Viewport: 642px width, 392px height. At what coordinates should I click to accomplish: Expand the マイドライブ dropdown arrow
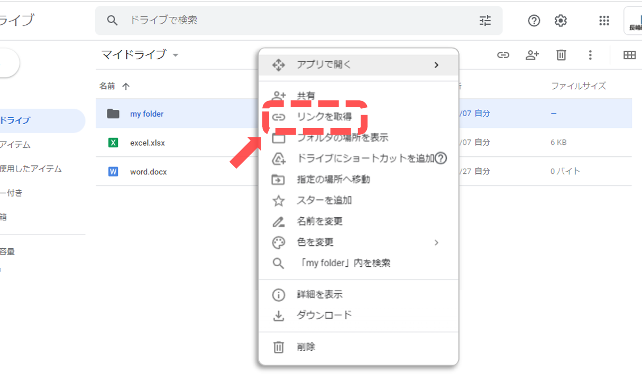pos(176,55)
